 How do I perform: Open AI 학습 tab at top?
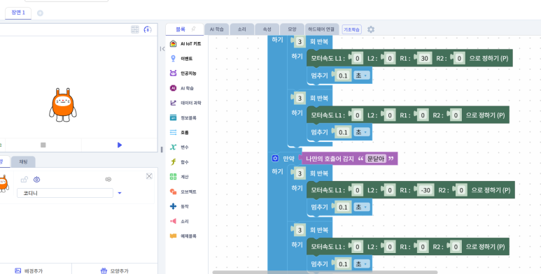pos(217,29)
